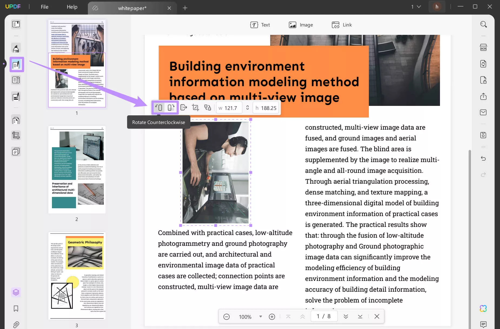Open the File menu
500x329 pixels.
(x=45, y=7)
